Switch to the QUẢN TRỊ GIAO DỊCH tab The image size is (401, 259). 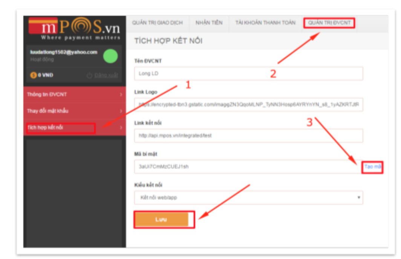pyautogui.click(x=158, y=23)
